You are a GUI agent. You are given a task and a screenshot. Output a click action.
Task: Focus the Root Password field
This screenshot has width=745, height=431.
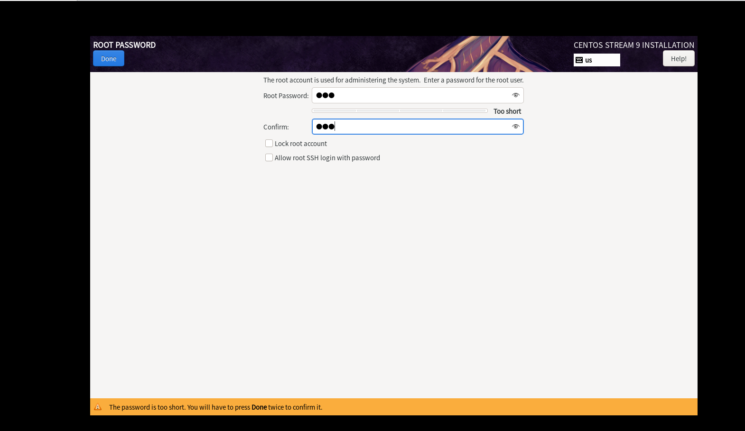(418, 95)
